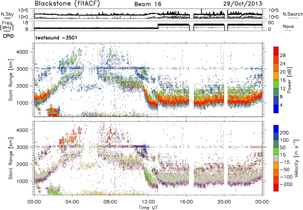The width and height of the screenshot is (303, 210).
Task: Click the "Slant Range [km]" label of power panel
Action: click(x=11, y=80)
